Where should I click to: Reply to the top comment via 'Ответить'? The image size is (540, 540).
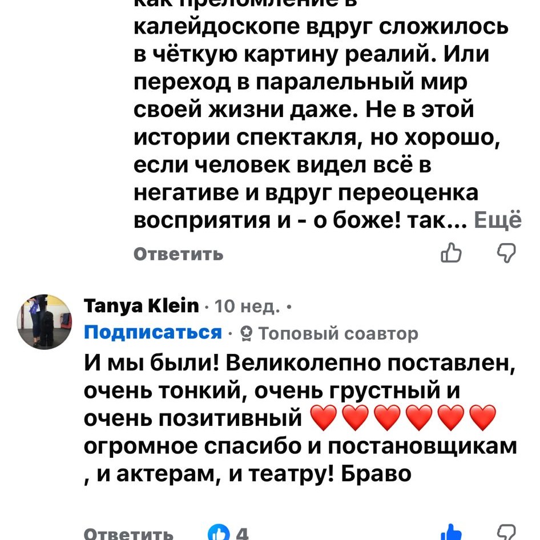point(178,254)
